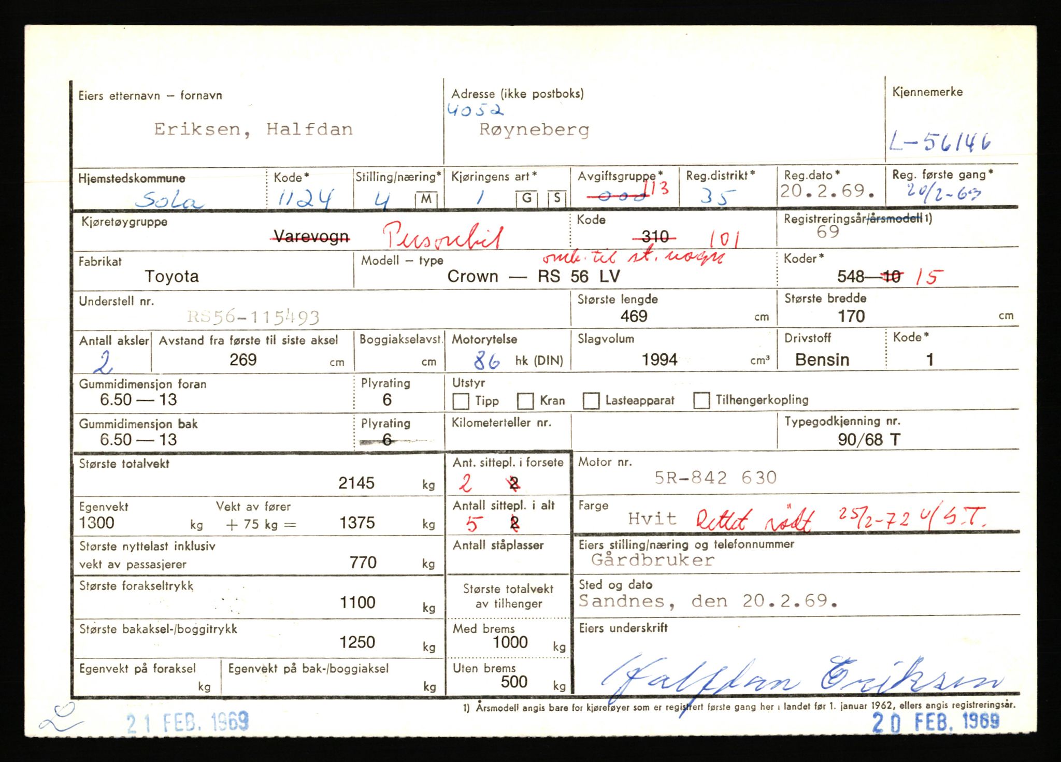The height and width of the screenshot is (762, 1061).
Task: Select Reg.dato value 20.2.69.
Action: pos(827,191)
